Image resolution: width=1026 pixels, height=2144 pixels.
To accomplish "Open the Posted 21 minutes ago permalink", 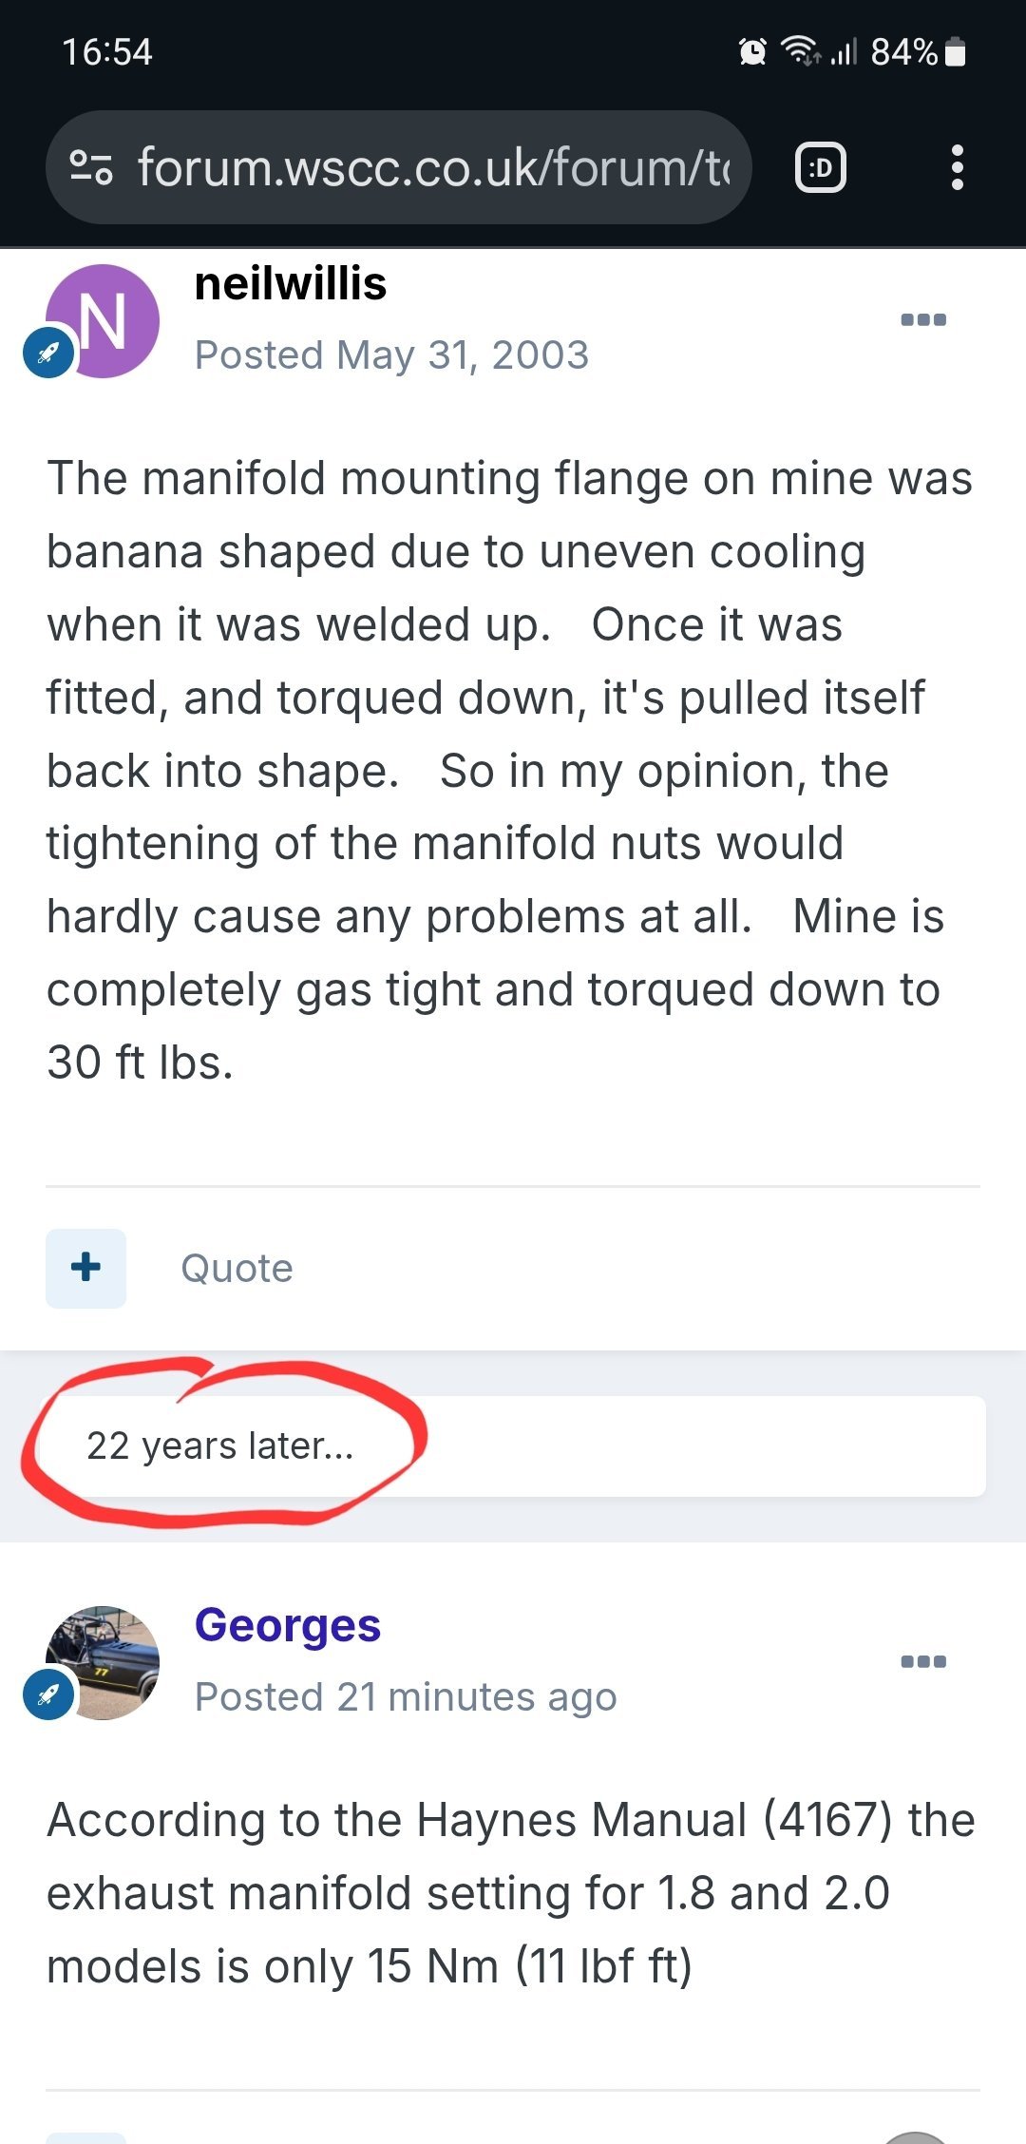I will click(406, 1697).
